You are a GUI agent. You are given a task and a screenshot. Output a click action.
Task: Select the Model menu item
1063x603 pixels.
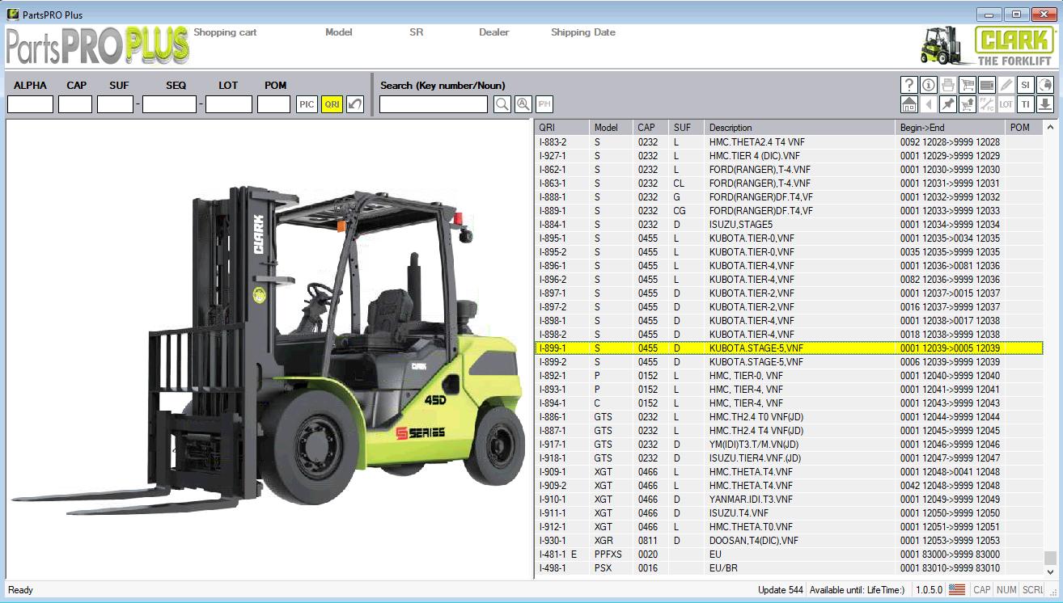coord(338,32)
